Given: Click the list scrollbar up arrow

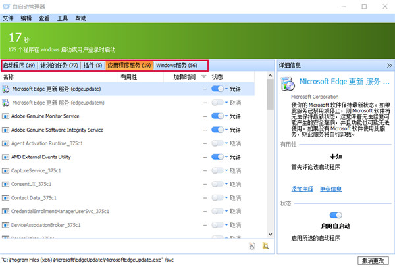Looking at the screenshot, I should click(x=271, y=75).
